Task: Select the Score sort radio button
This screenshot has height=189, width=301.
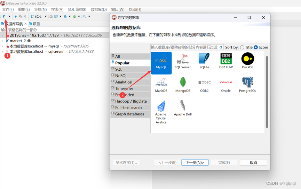Action: click(256, 47)
